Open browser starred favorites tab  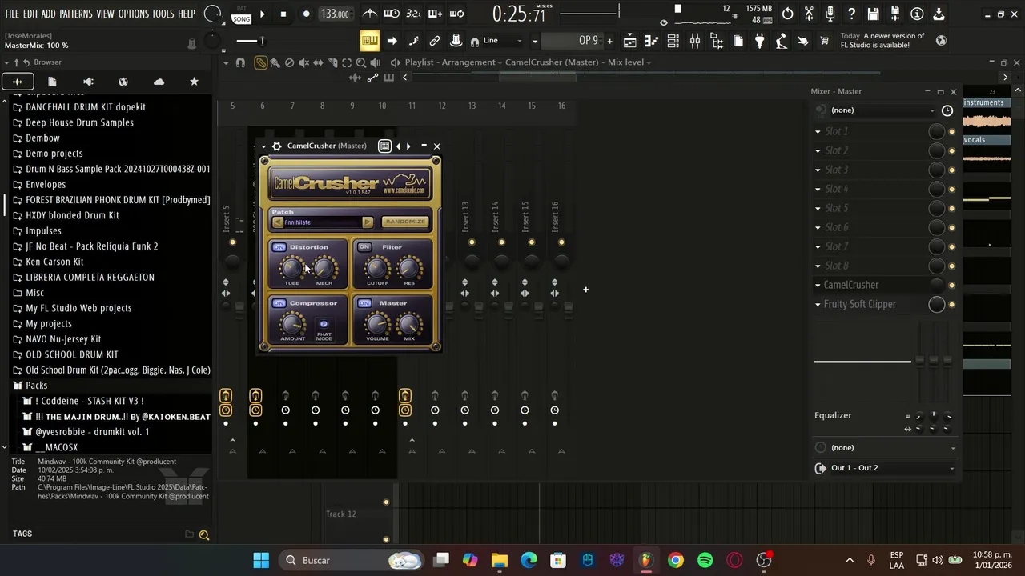point(194,82)
